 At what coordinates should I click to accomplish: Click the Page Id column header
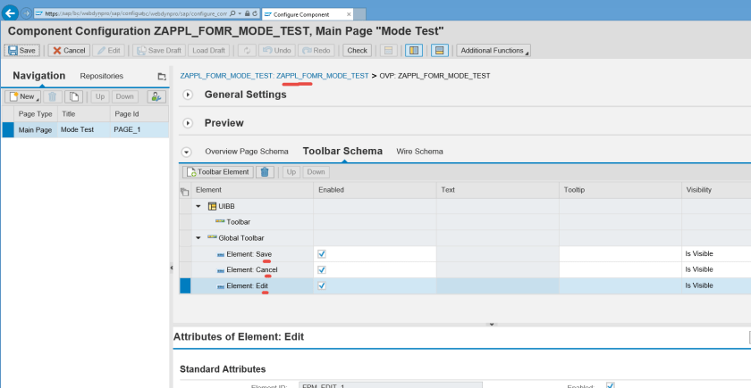pos(139,114)
